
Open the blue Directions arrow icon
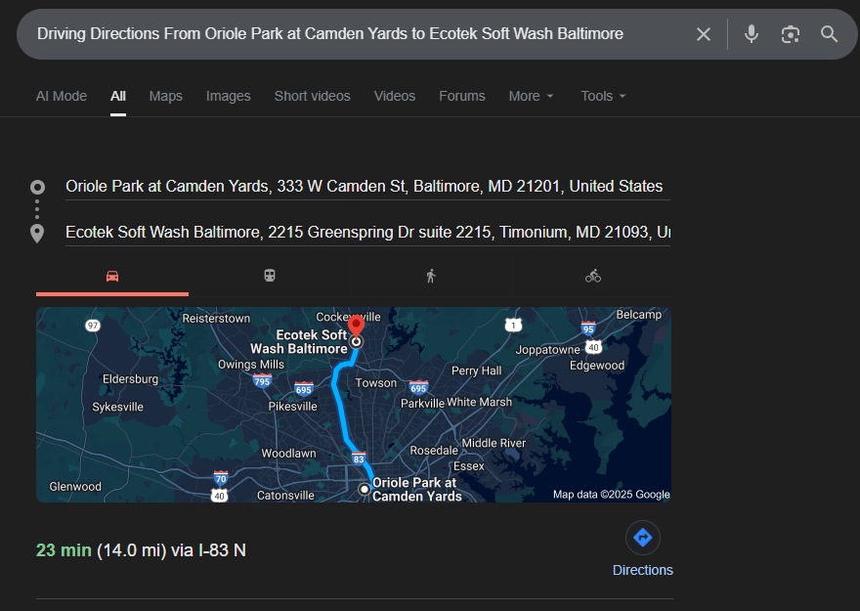[642, 538]
